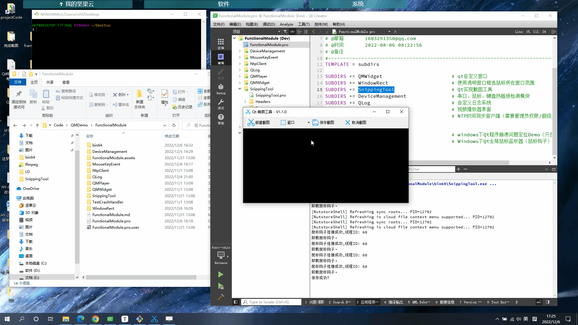Collapse the SnippingTool project node
The image size is (578, 325).
(240, 89)
